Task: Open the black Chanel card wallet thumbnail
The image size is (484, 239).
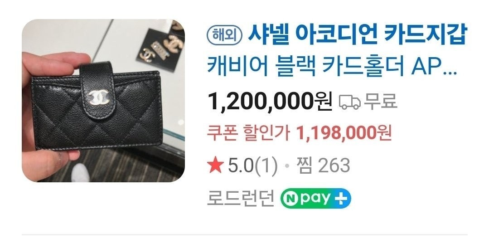Action: [x=103, y=101]
